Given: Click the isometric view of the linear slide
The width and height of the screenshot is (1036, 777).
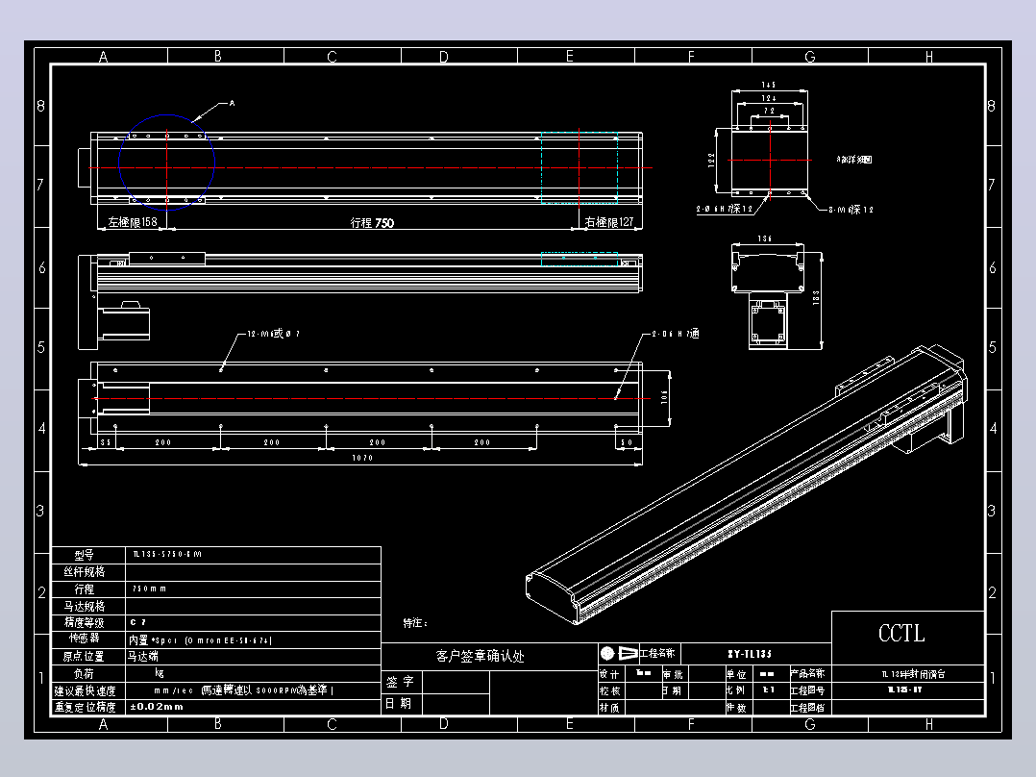Looking at the screenshot, I should pyautogui.click(x=747, y=483).
